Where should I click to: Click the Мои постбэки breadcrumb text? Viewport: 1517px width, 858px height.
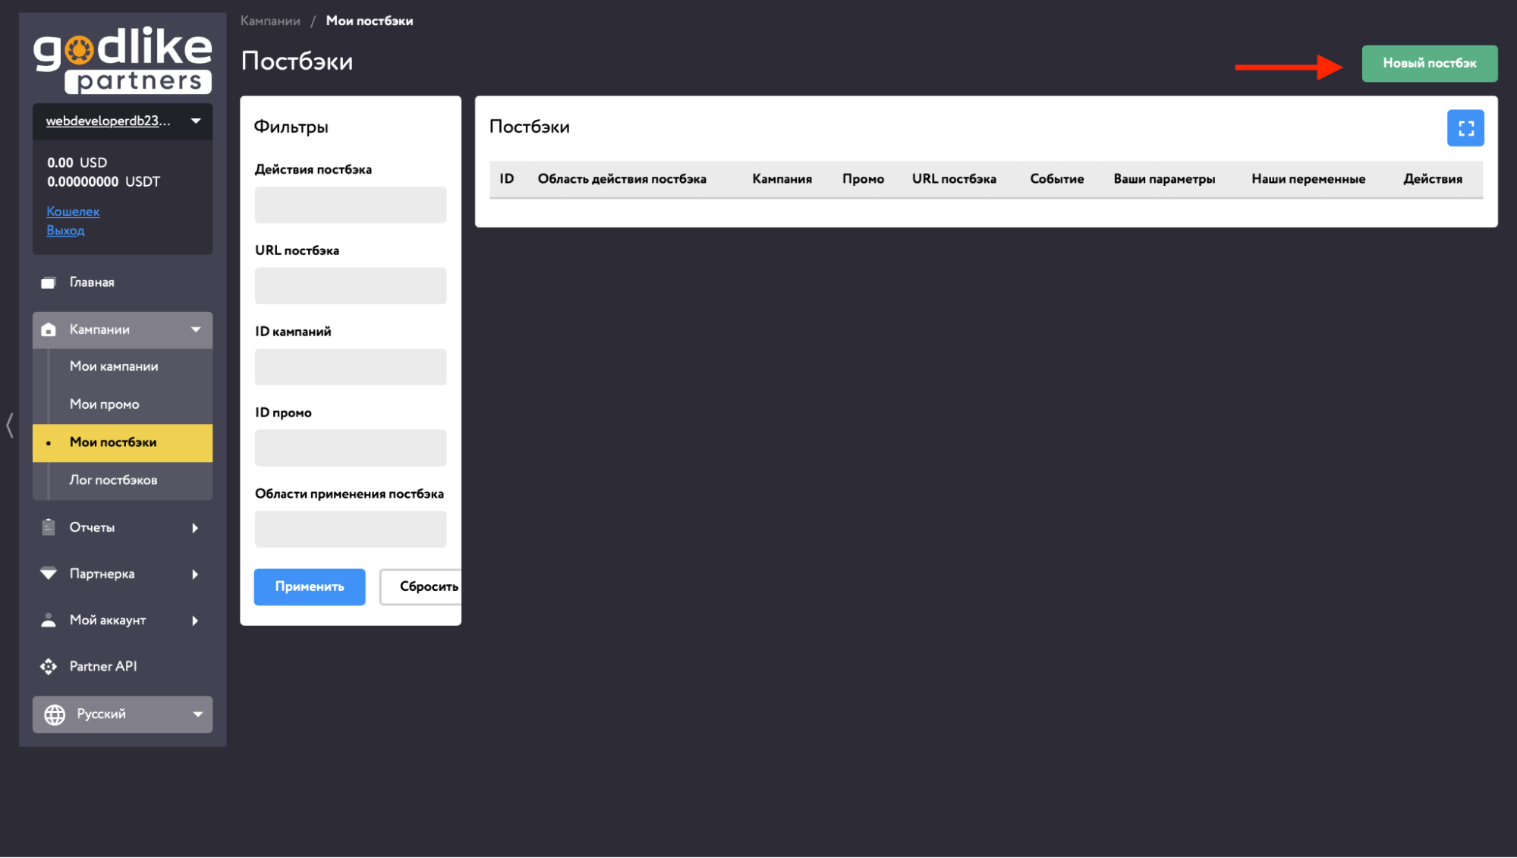[370, 21]
